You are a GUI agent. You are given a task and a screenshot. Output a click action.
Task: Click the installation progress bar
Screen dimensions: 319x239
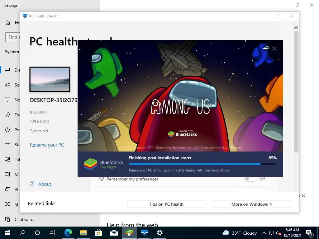pyautogui.click(x=203, y=164)
